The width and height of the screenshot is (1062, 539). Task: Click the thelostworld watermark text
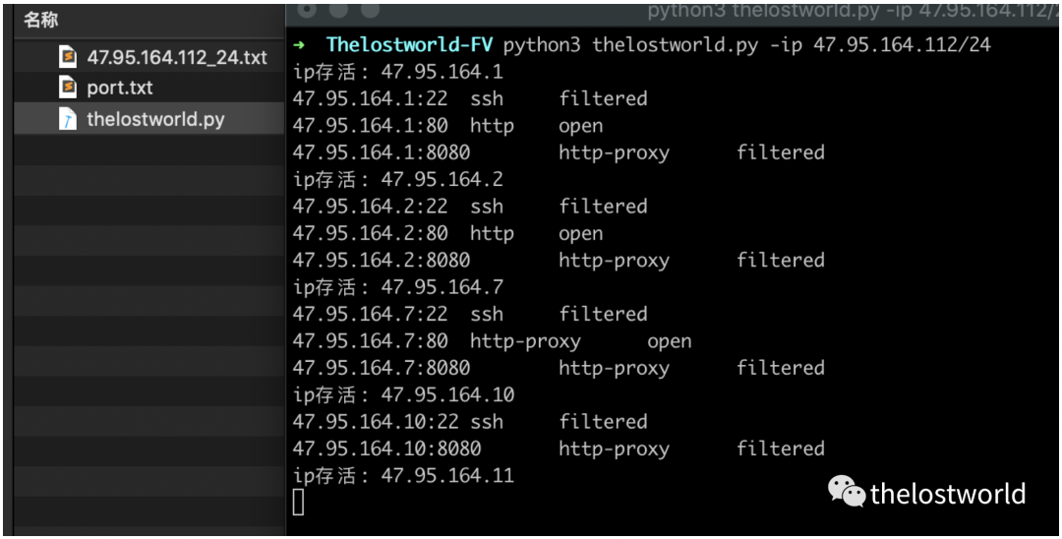(948, 493)
